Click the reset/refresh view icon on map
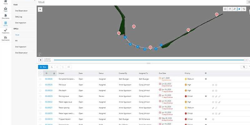 point(244,9)
